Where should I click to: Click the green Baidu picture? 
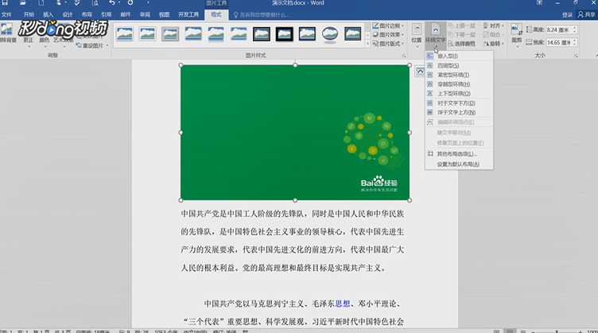coord(295,132)
